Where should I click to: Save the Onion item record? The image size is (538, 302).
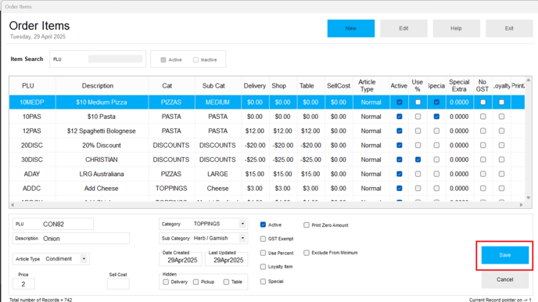pos(504,255)
